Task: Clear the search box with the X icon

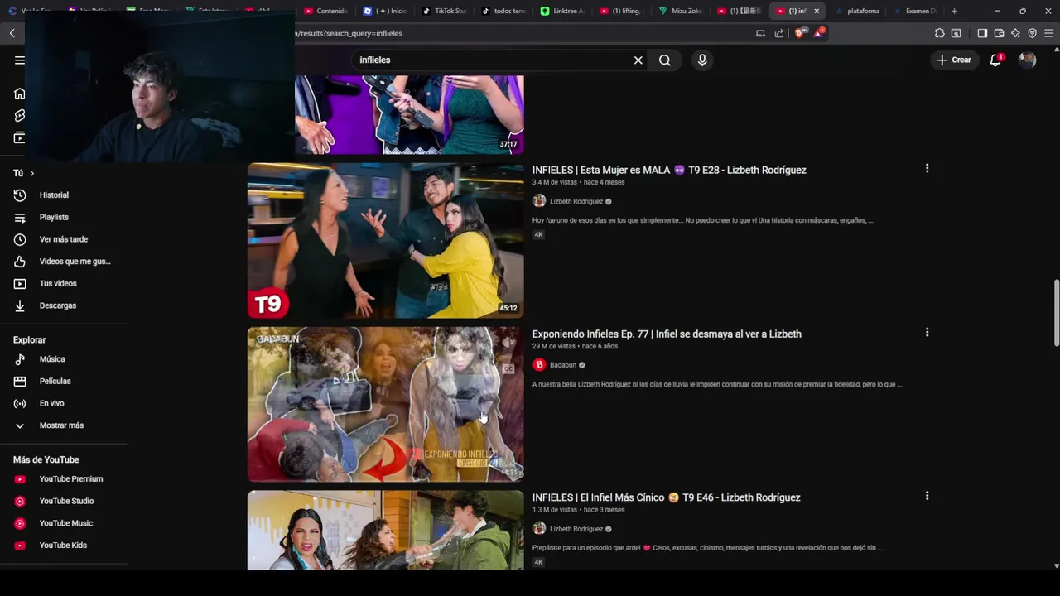Action: coord(638,60)
